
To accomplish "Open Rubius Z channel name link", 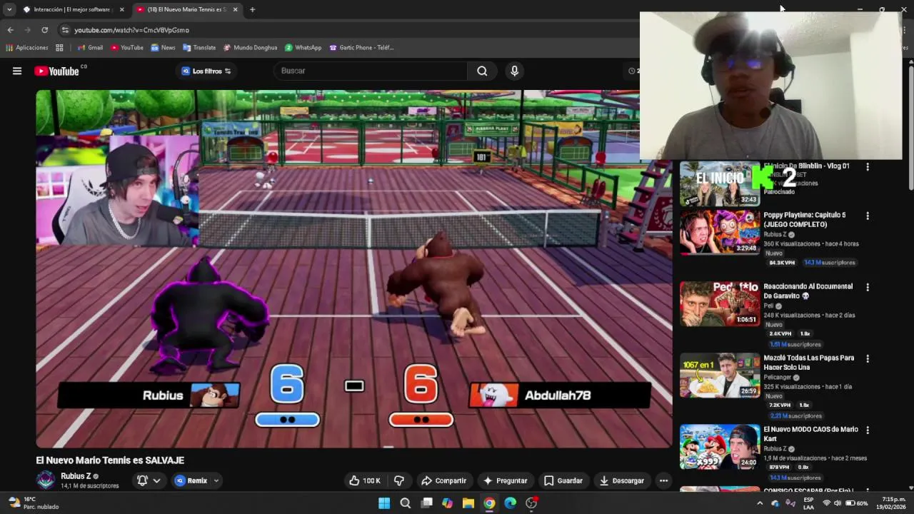I will tap(76, 476).
